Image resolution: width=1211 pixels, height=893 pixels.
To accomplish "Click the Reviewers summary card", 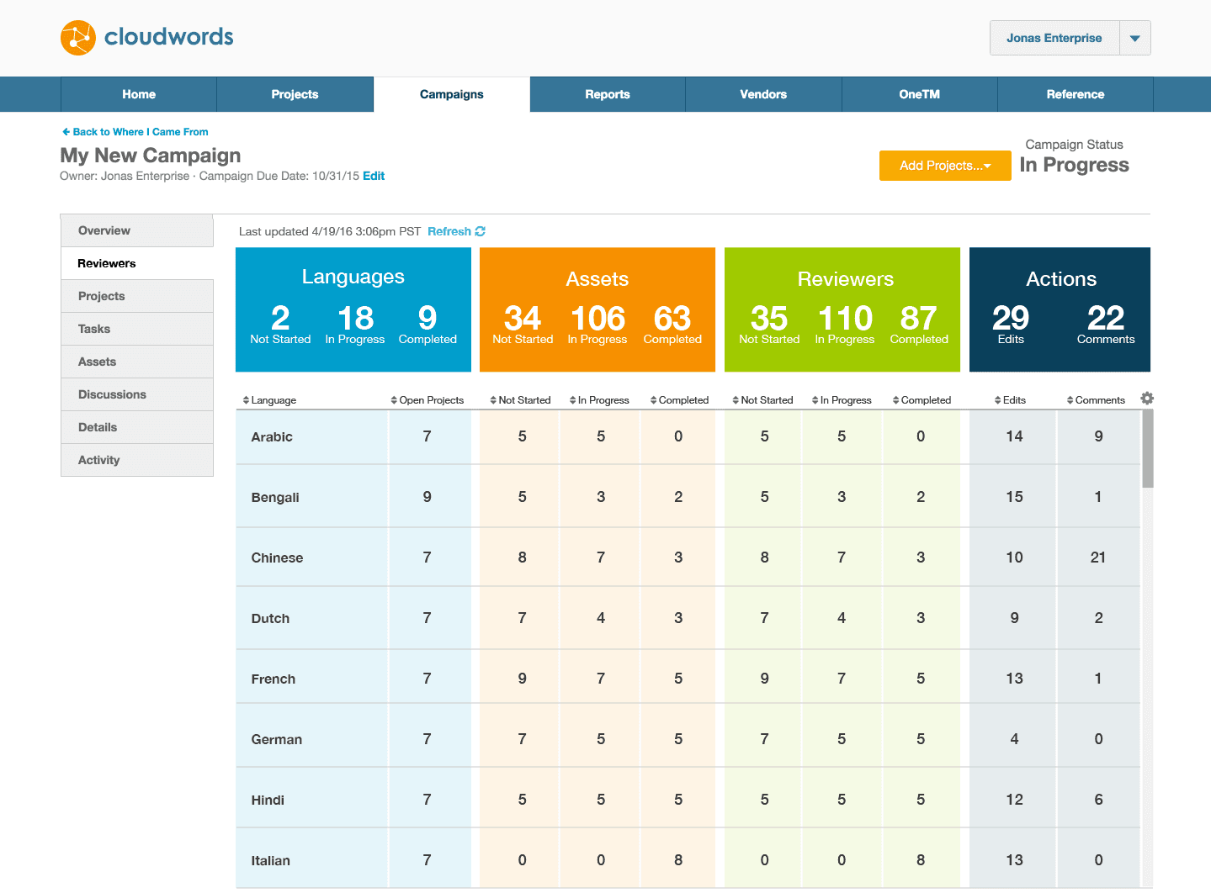I will [842, 309].
